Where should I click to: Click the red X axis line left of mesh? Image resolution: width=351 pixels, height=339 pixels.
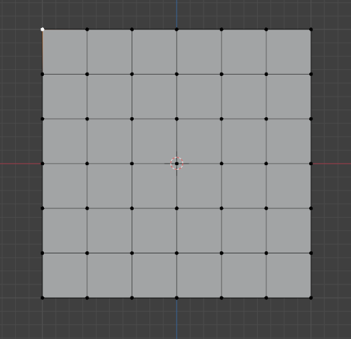coord(21,164)
